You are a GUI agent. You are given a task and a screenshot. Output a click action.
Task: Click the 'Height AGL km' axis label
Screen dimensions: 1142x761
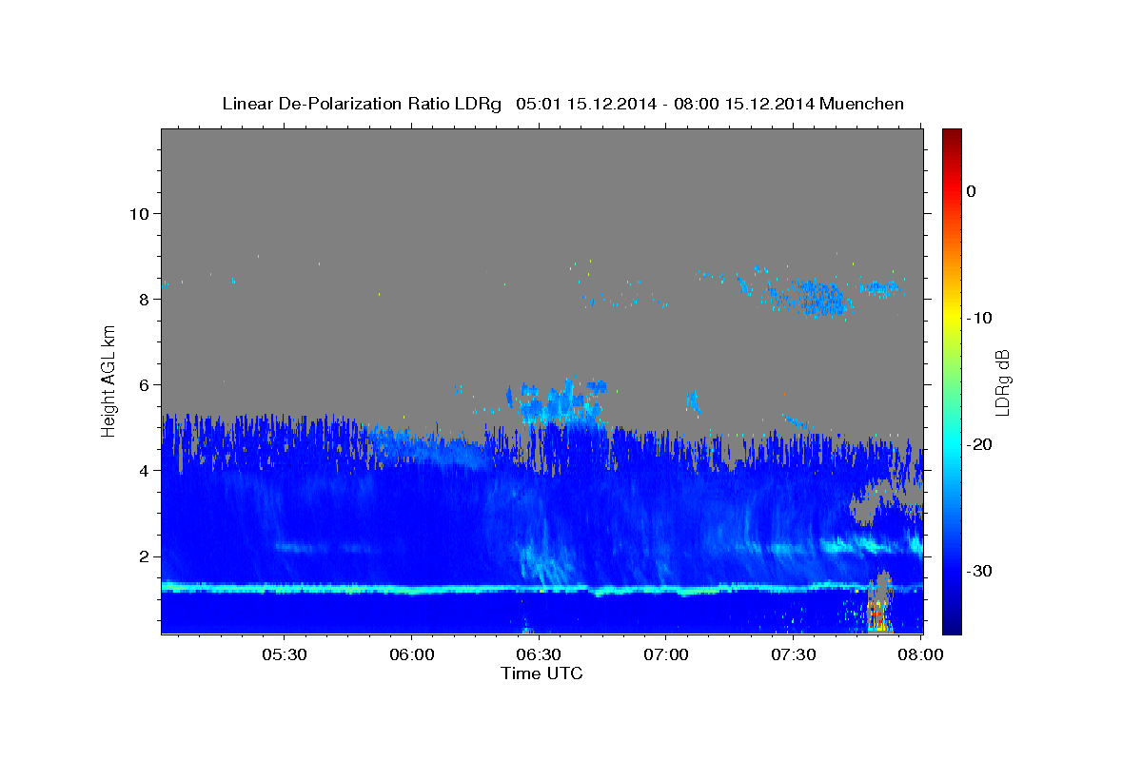pos(109,380)
